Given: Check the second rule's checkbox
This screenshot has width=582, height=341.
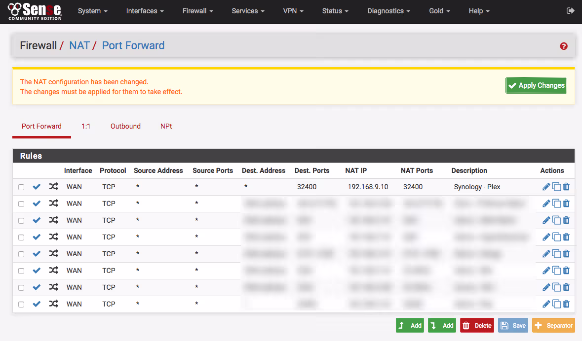Looking at the screenshot, I should [21, 204].
